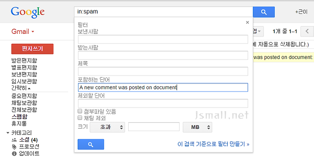Screen dimensions: 314x158
Task: Click the 포함하는 단어 field with comment text
Action: click(163, 88)
